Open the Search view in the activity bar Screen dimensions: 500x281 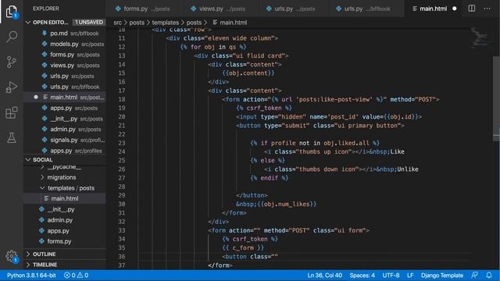(x=12, y=37)
